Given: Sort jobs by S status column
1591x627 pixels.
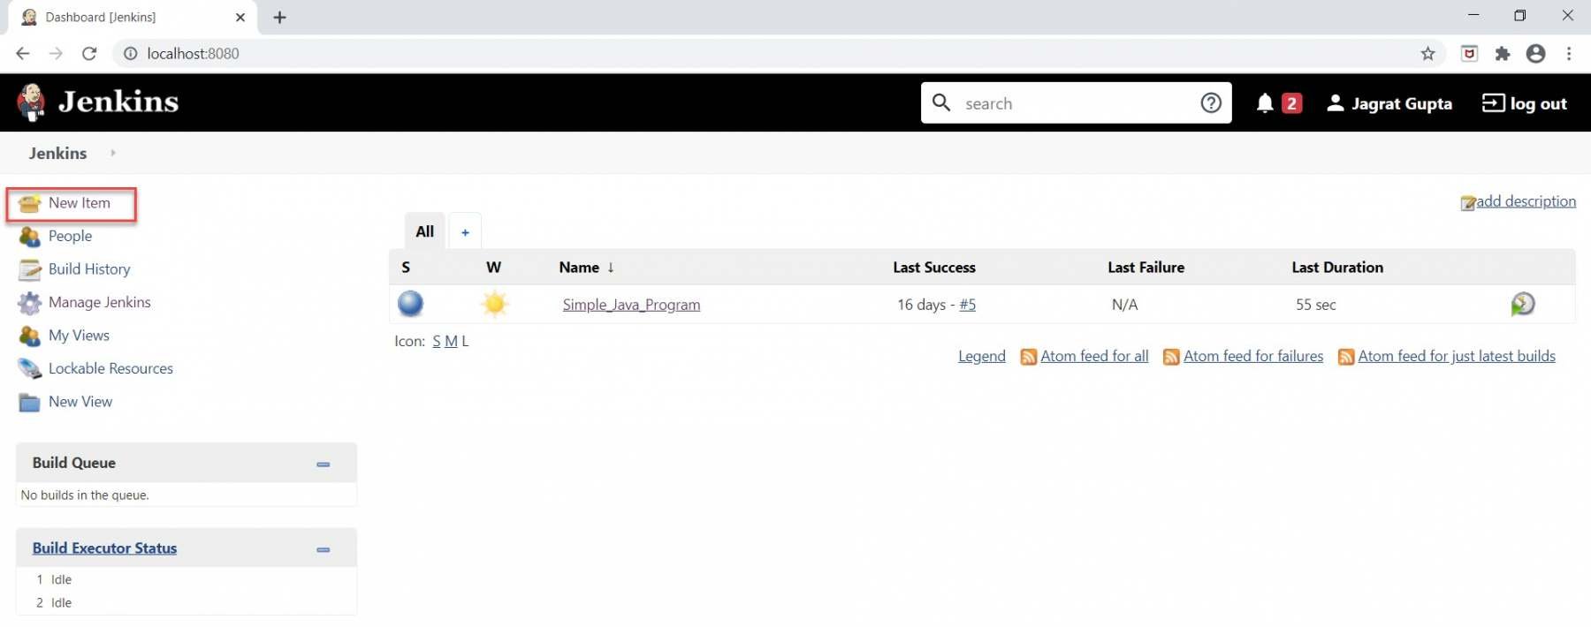Looking at the screenshot, I should (406, 268).
